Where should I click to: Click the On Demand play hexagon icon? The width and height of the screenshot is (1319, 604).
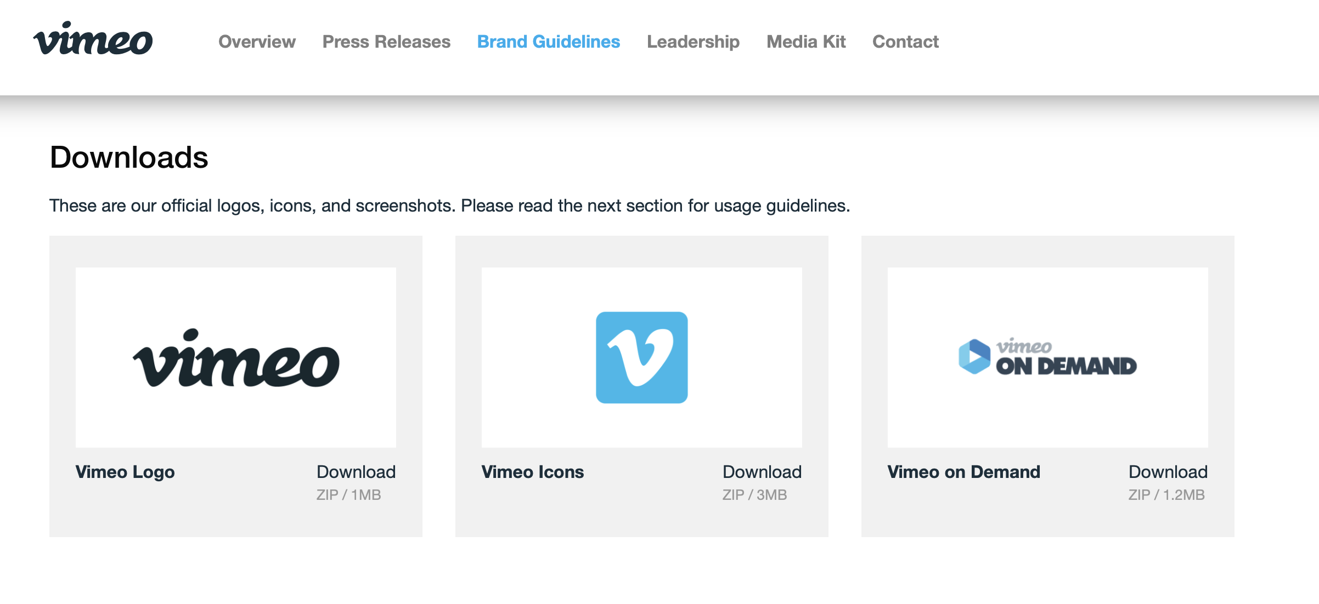click(x=974, y=357)
